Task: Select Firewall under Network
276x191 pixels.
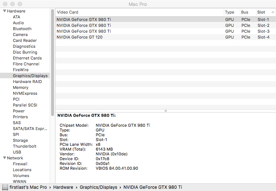Action: tap(20, 164)
